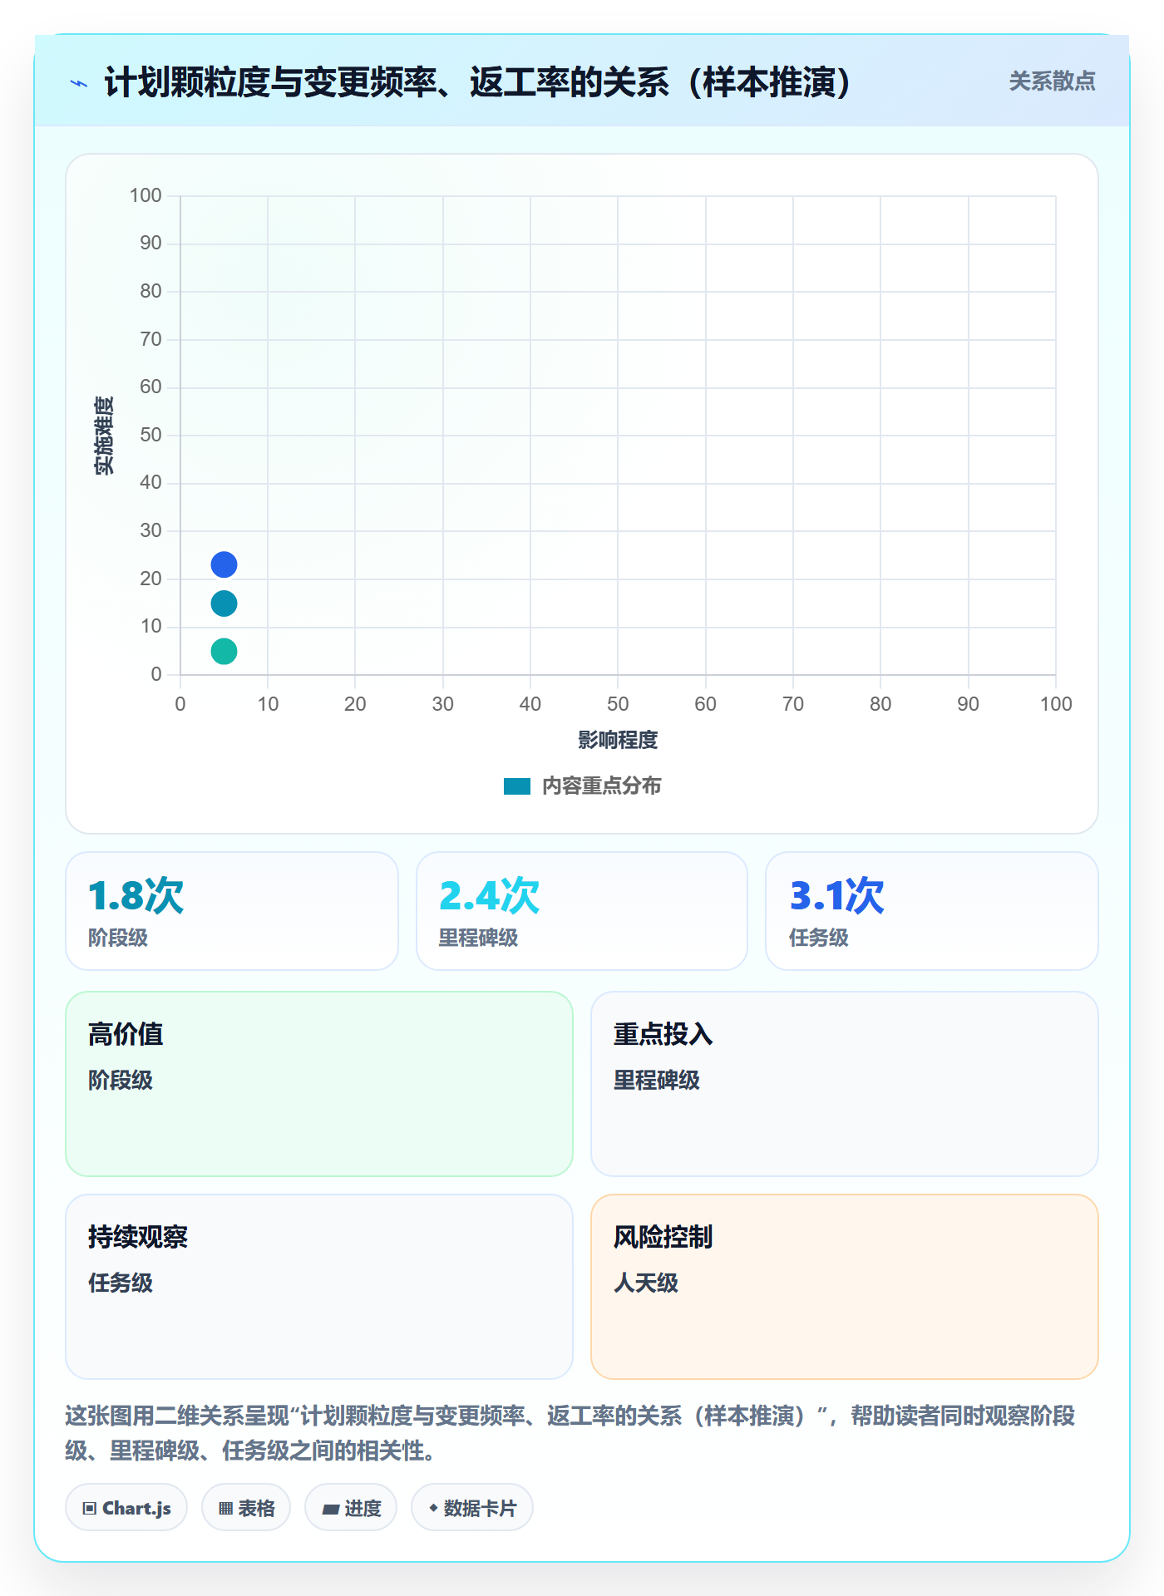Click the Chart.js chip's square icon

90,1509
